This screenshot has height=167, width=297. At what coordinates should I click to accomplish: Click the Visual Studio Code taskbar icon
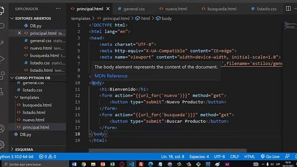pos(131,164)
